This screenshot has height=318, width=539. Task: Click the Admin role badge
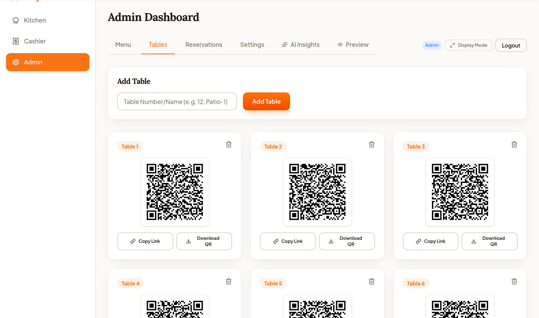432,45
